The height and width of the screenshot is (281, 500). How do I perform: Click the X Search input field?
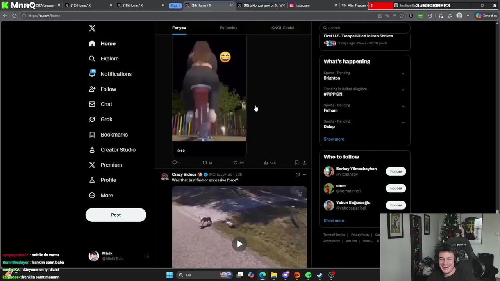coord(365,28)
